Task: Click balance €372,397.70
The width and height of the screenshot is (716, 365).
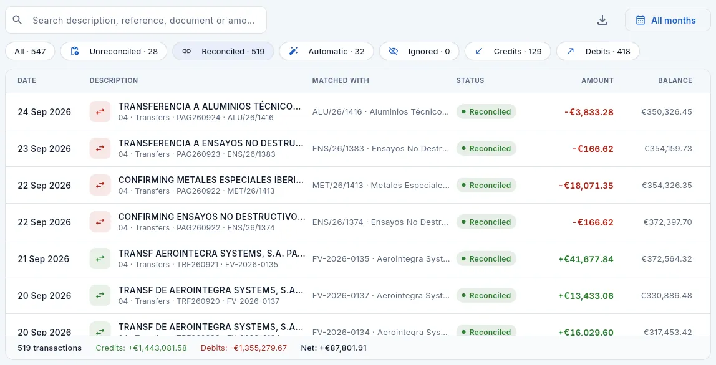Action: coord(667,222)
